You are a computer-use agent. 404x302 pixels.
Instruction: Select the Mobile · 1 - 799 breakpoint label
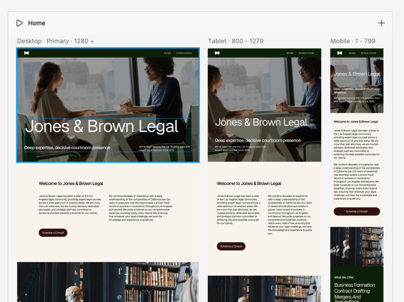(353, 41)
